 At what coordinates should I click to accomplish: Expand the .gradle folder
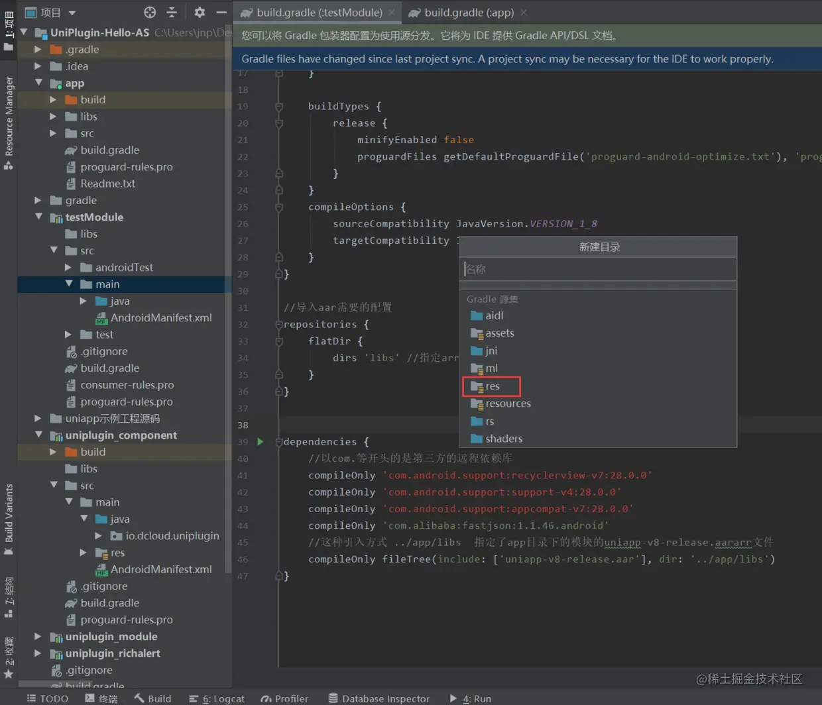tap(38, 49)
